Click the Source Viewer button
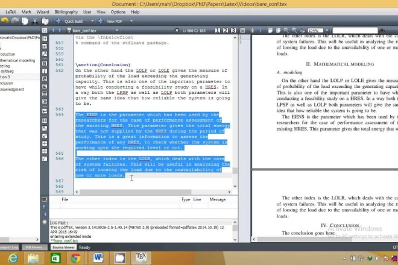The width and height of the screenshot is (398, 265). coord(63,247)
